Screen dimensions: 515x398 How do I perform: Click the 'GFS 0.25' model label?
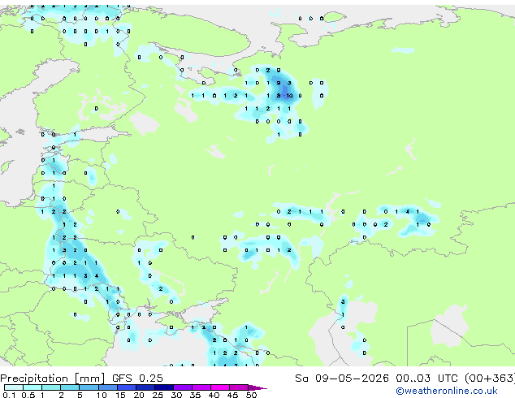coord(137,379)
